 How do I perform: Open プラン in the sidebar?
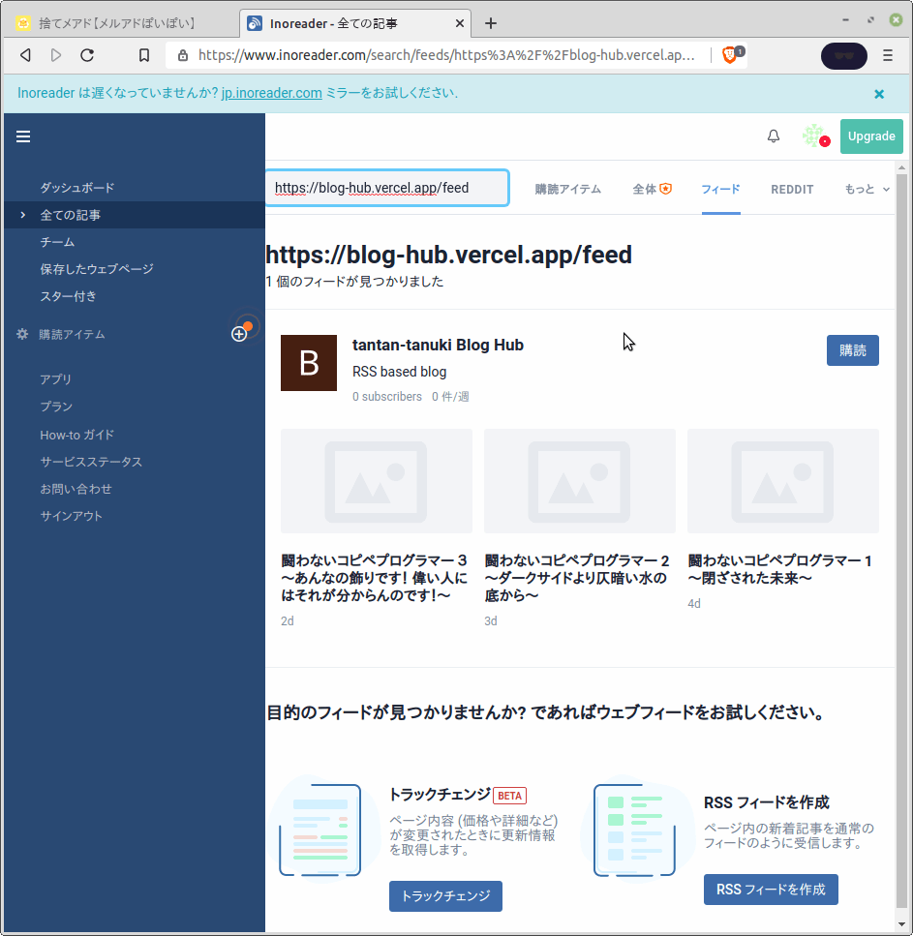56,407
